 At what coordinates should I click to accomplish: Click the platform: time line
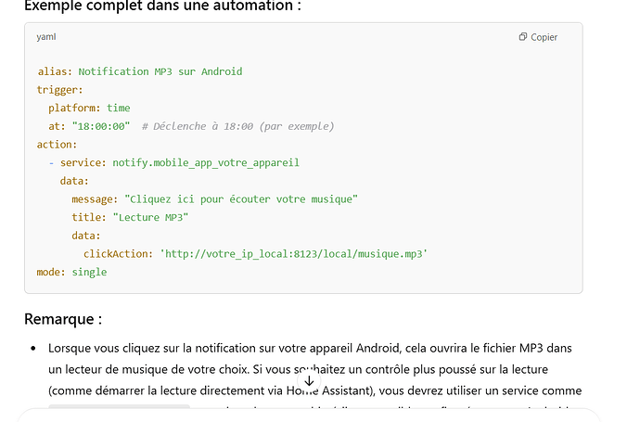click(x=89, y=109)
